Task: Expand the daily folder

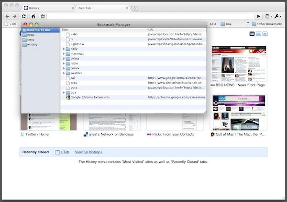Action: click(64, 49)
